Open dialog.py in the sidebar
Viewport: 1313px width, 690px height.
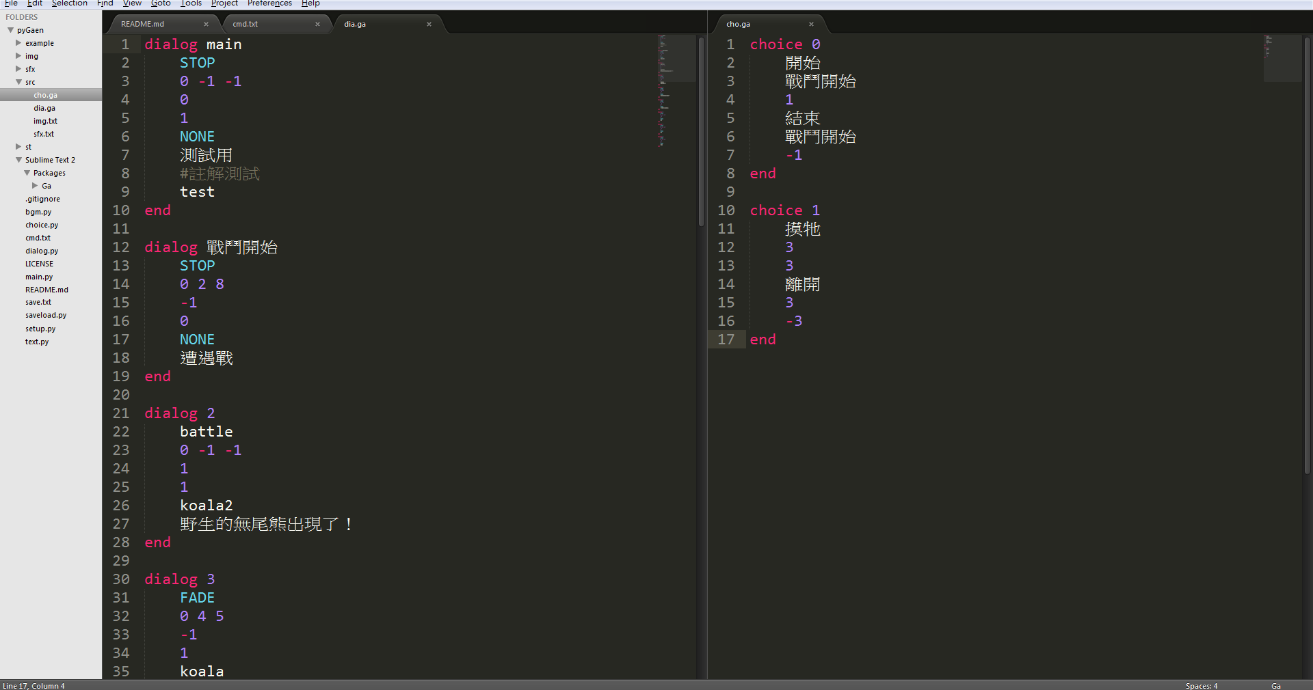(x=42, y=251)
